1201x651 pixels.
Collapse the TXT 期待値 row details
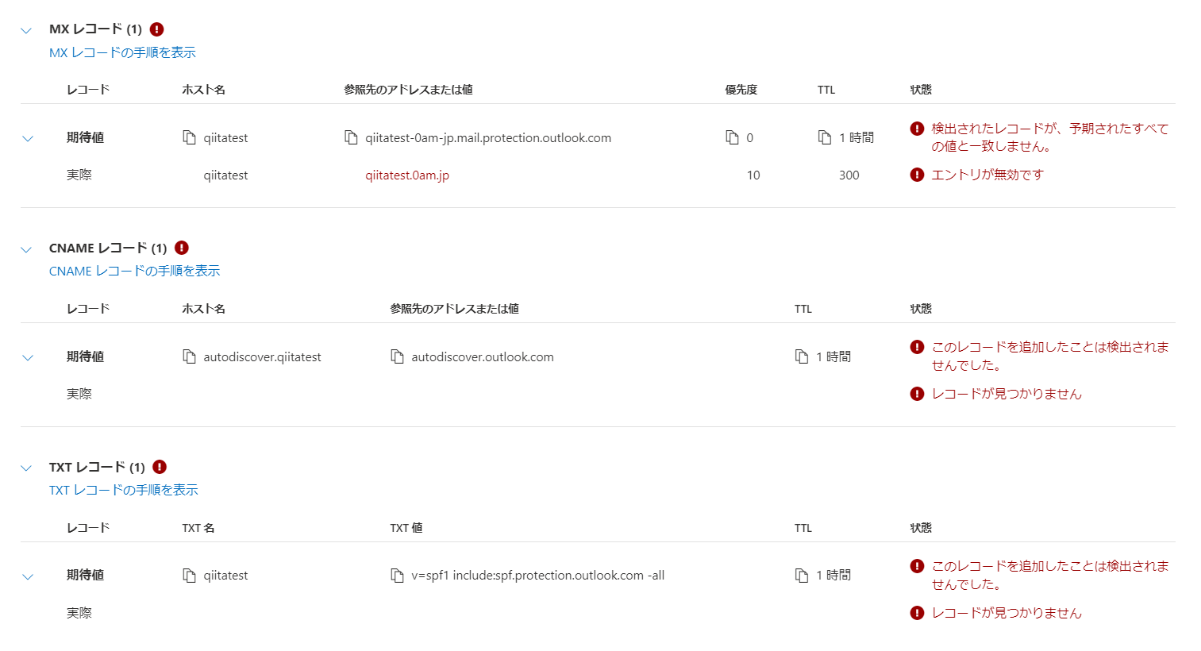28,576
